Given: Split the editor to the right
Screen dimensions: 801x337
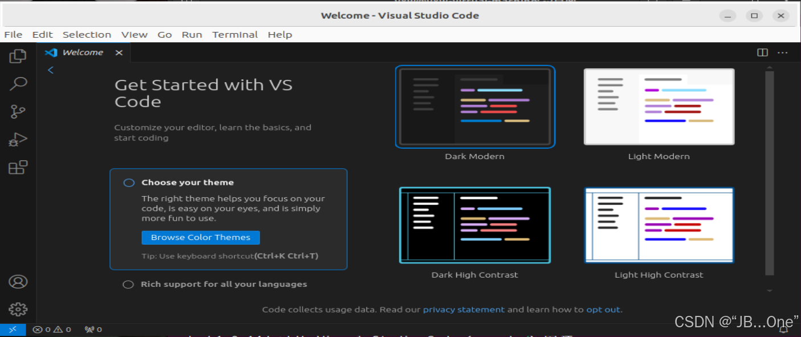Looking at the screenshot, I should (762, 52).
